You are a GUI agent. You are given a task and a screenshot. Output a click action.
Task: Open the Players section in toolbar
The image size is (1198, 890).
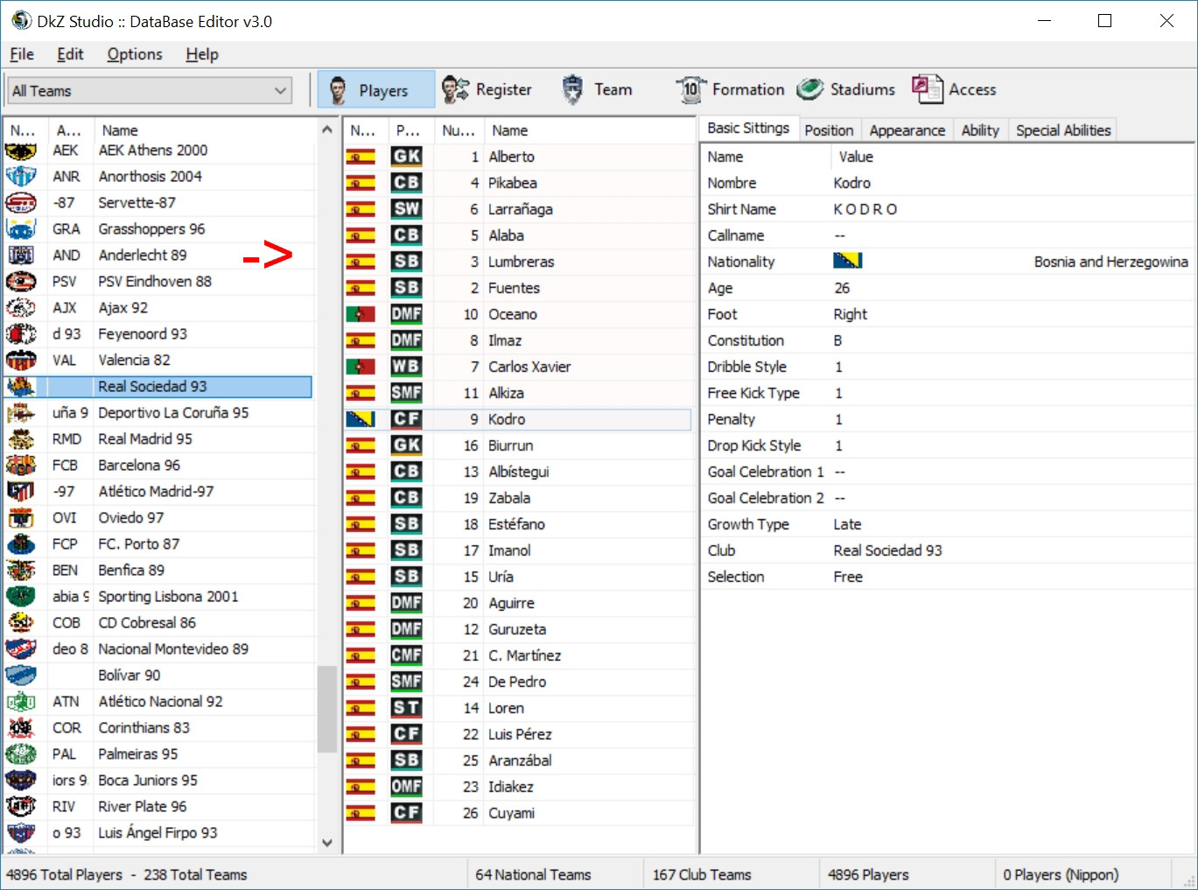point(375,90)
